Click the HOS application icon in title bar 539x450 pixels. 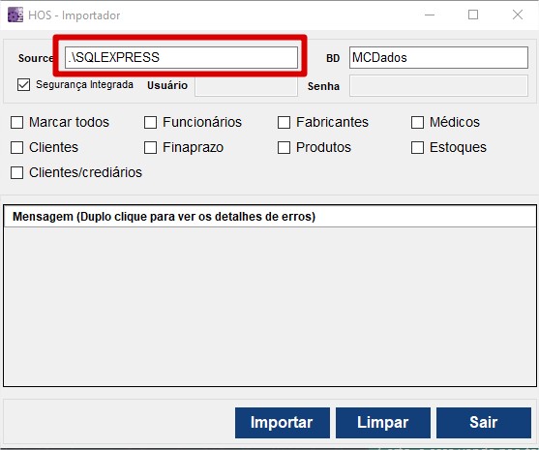point(15,15)
